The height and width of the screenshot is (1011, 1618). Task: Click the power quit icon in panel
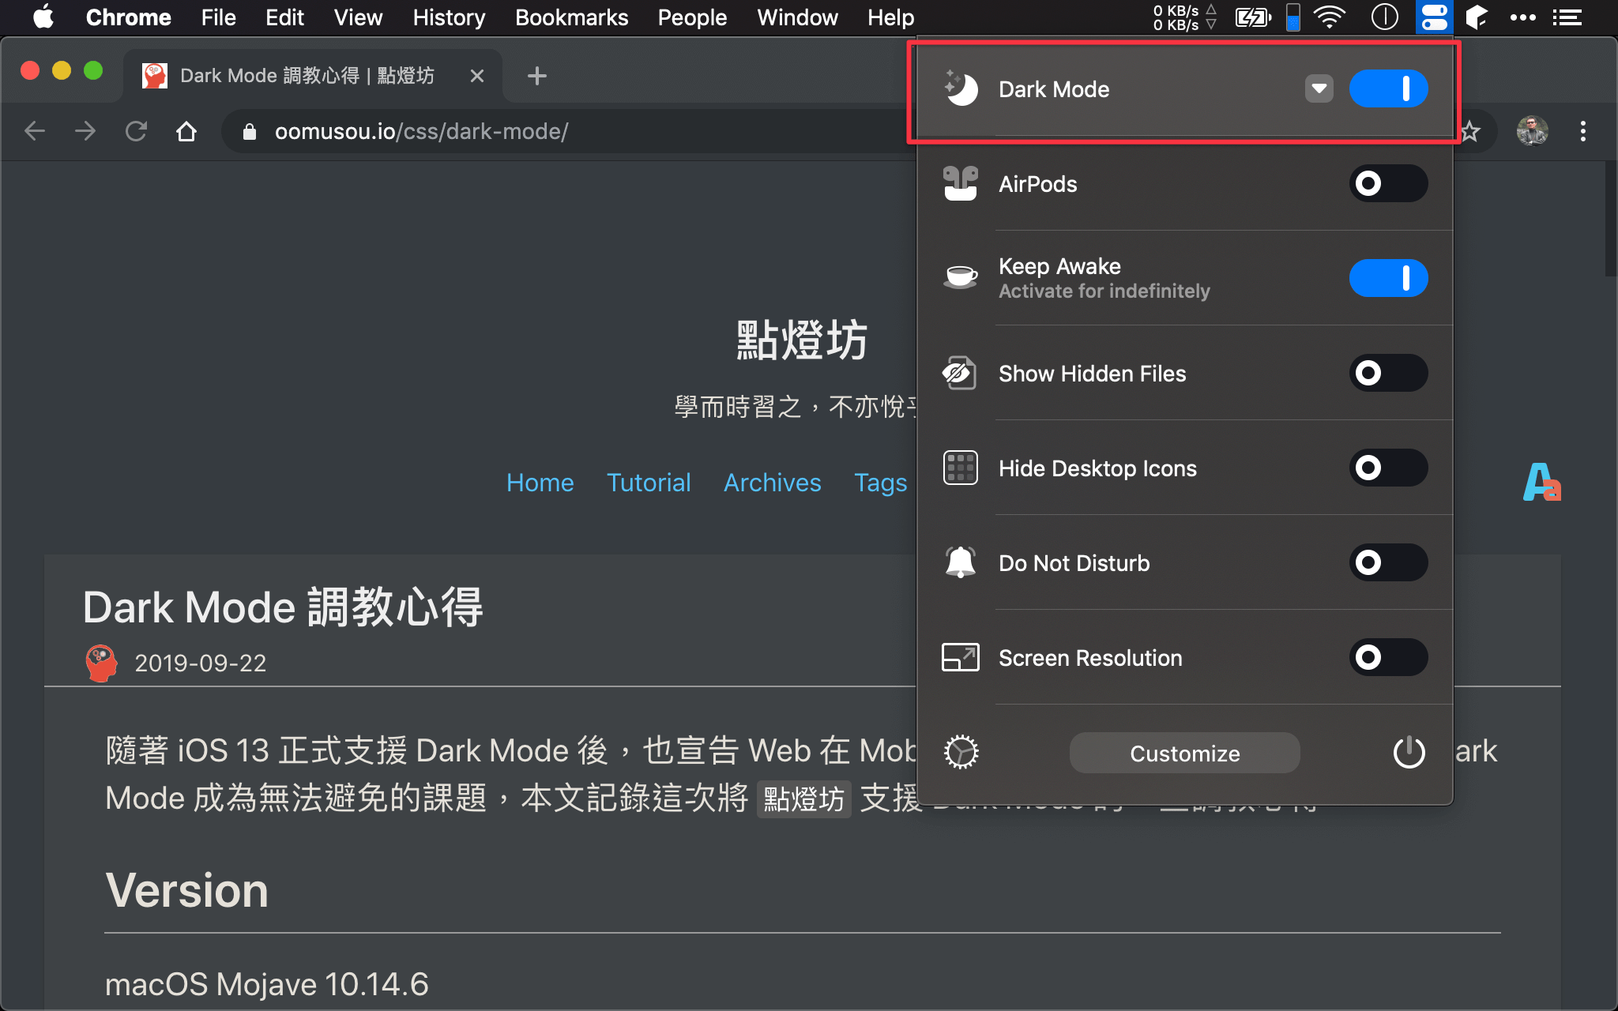[x=1409, y=752]
